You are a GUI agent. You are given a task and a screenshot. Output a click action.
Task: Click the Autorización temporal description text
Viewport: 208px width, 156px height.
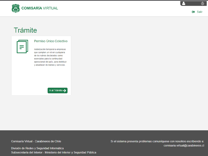pyautogui.click(x=50, y=57)
